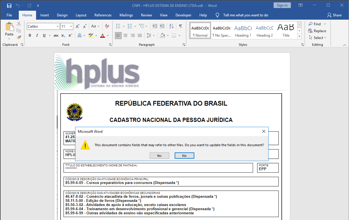Toggle underline formatting
This screenshot has height=220, width=349.
44,35
